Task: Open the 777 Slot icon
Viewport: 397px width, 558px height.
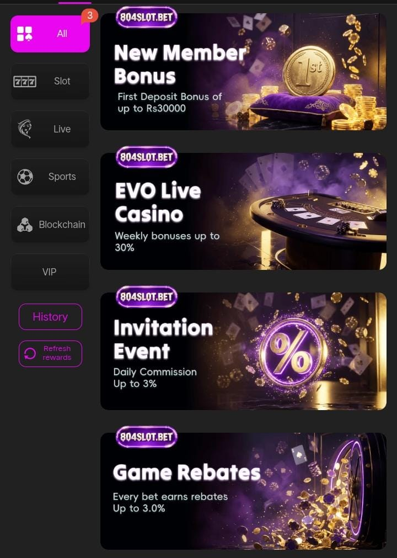Action: [x=24, y=82]
